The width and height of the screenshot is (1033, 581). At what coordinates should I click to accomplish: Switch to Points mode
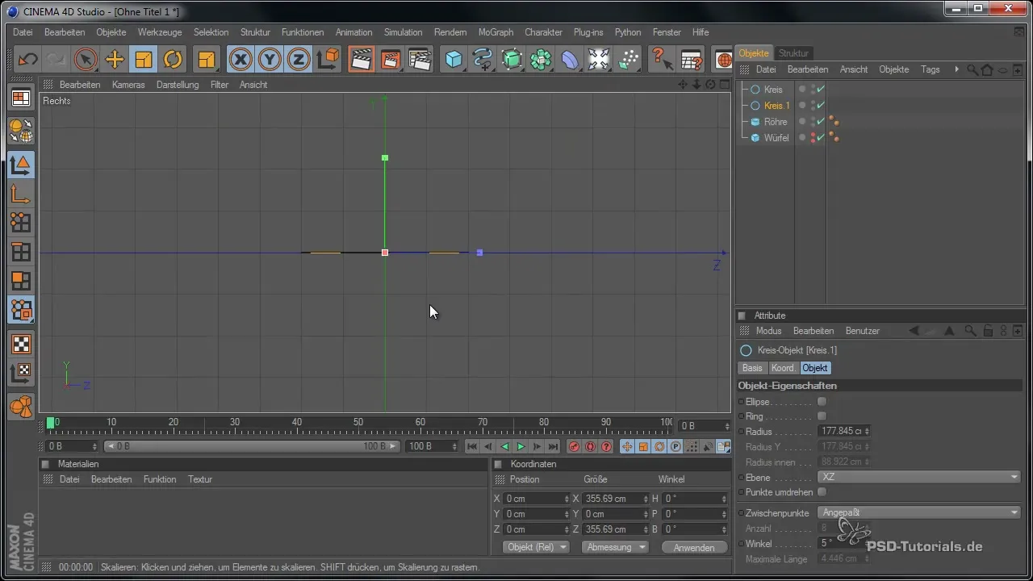click(x=21, y=223)
